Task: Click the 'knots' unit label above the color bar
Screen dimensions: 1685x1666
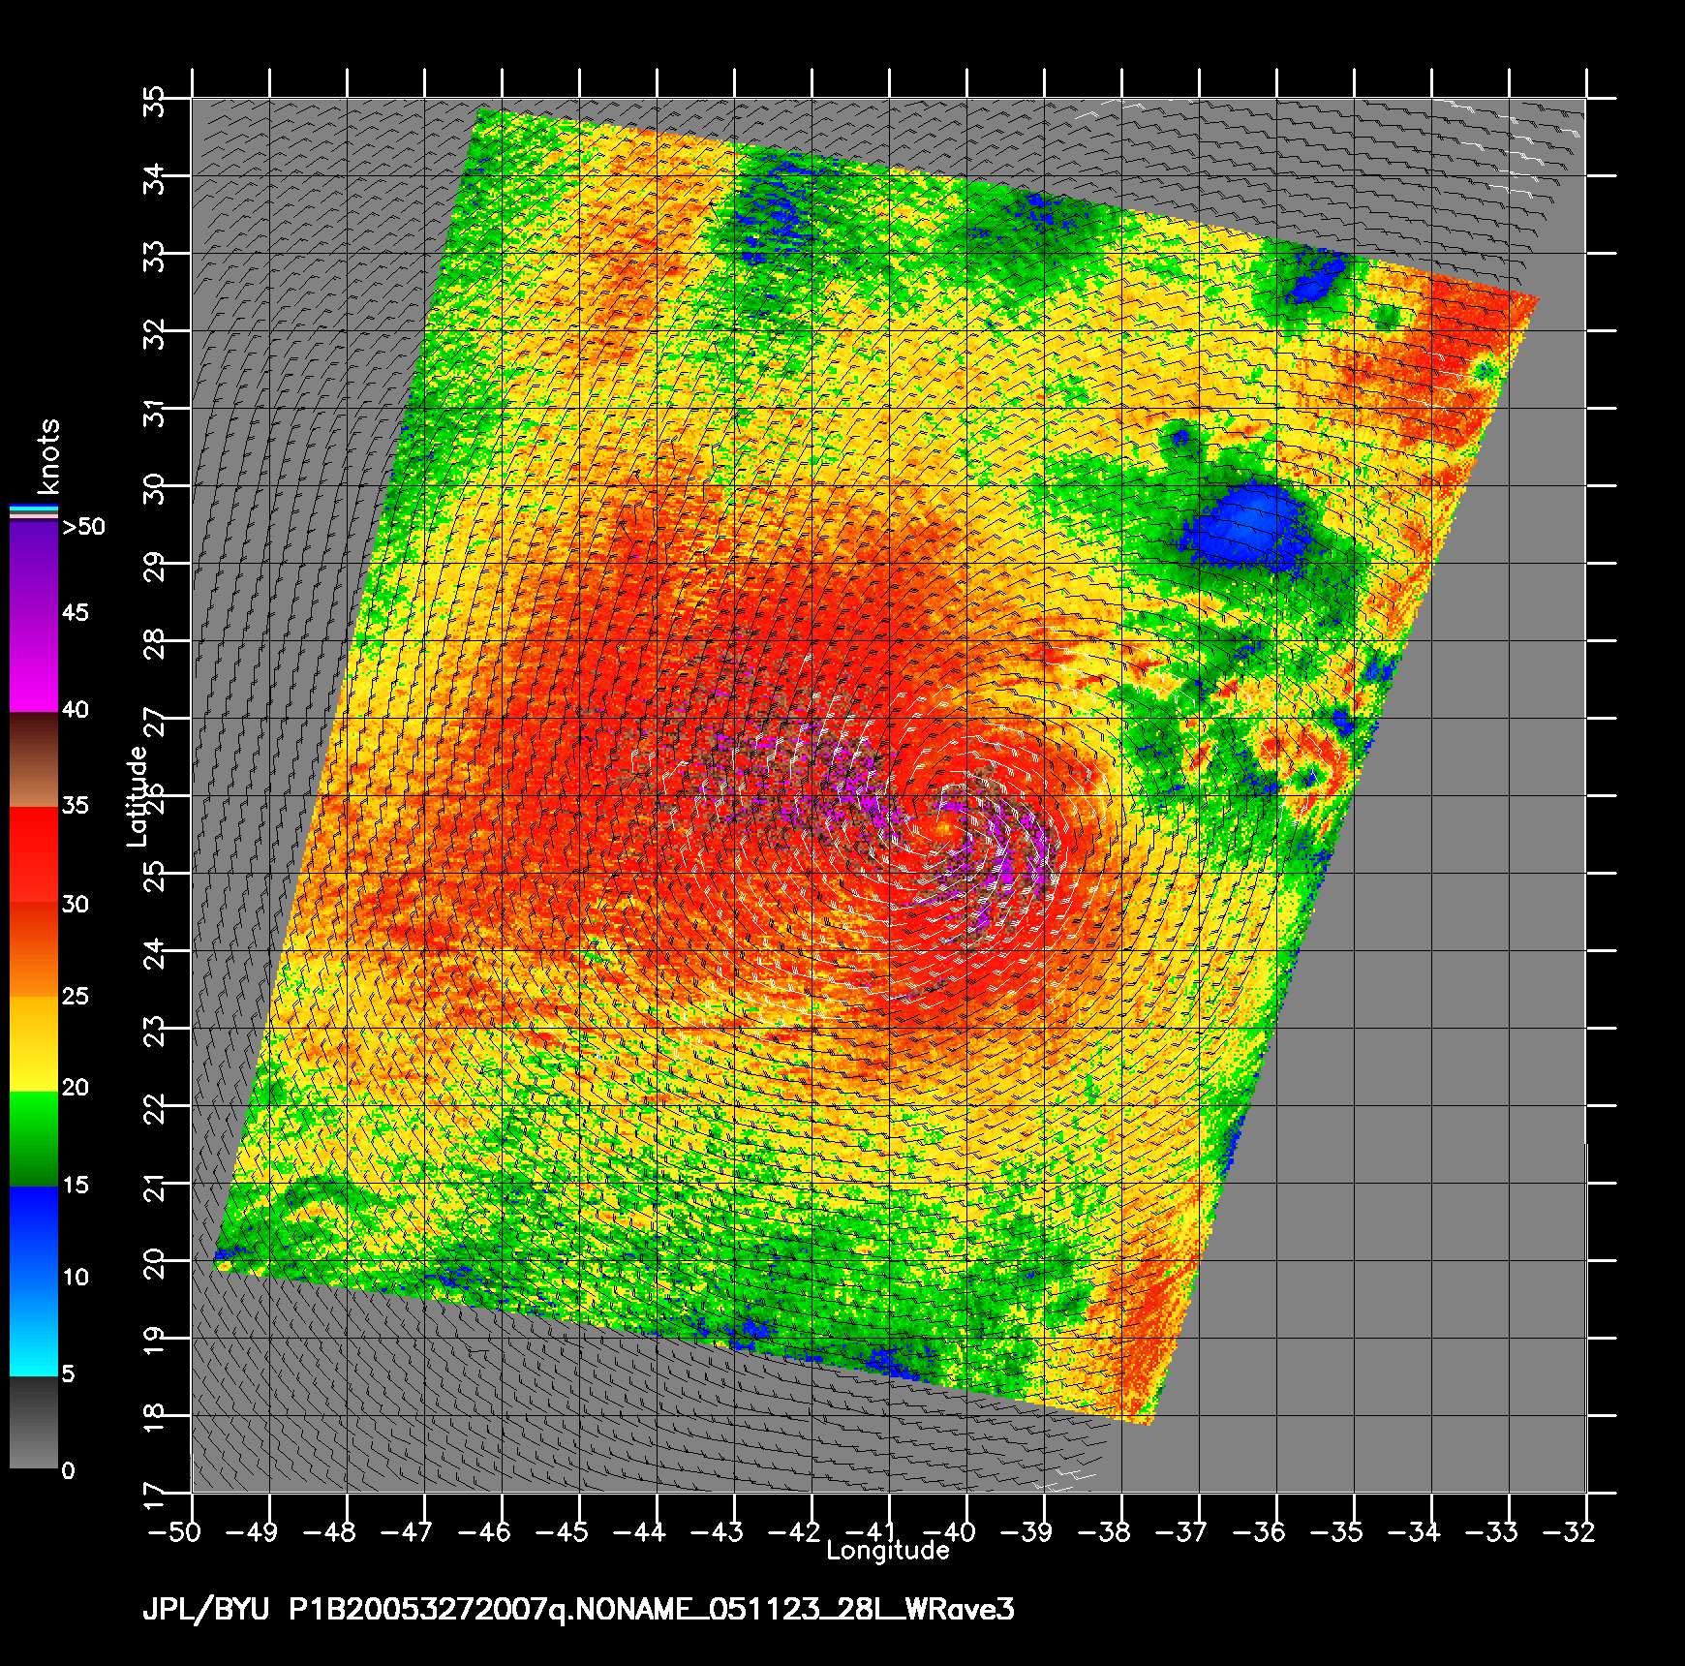Action: [x=47, y=456]
